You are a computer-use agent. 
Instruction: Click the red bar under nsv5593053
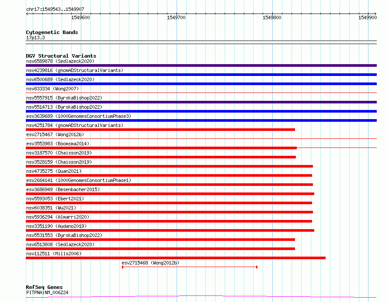pyautogui.click(x=169, y=203)
